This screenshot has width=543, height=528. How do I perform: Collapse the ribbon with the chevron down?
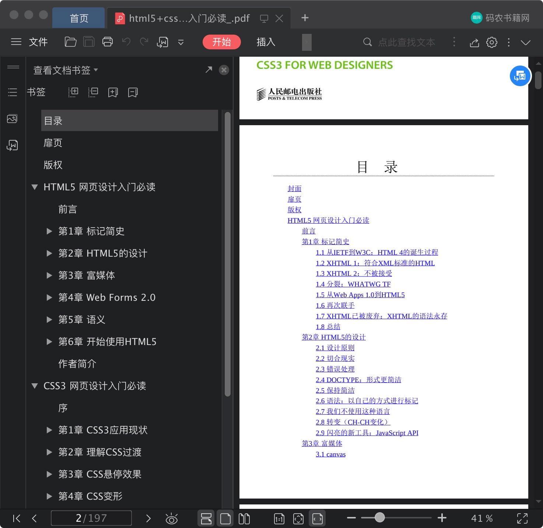pos(526,42)
